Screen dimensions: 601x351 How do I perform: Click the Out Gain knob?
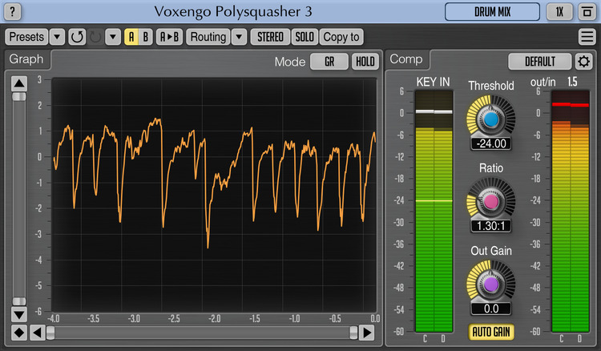click(491, 284)
